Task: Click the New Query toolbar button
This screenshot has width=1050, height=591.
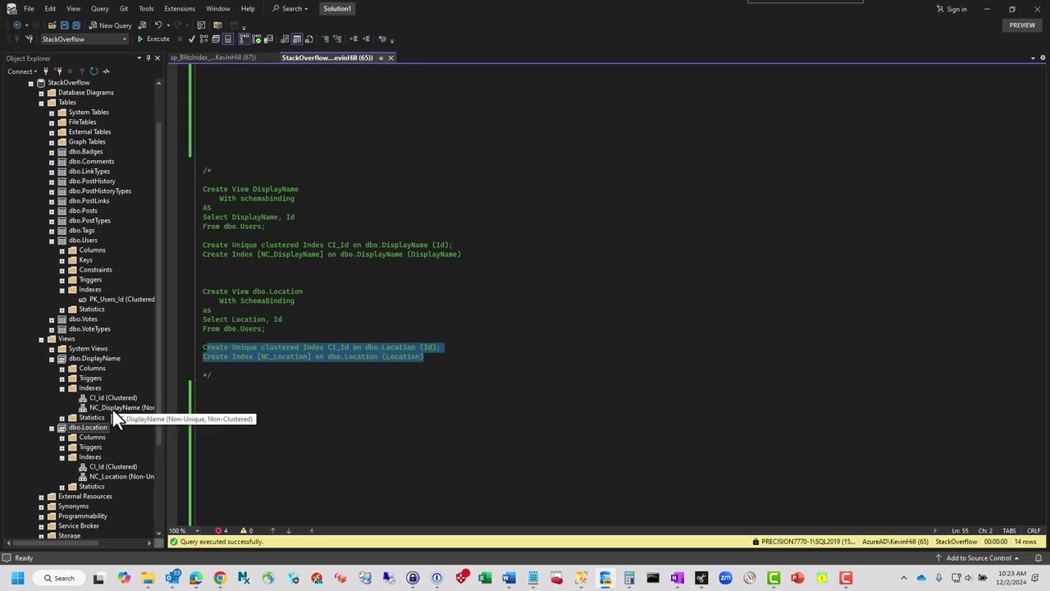Action: tap(111, 25)
